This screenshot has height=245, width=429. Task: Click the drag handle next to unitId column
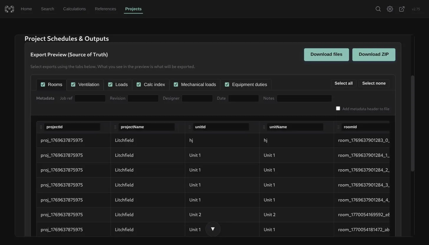pyautogui.click(x=189, y=127)
